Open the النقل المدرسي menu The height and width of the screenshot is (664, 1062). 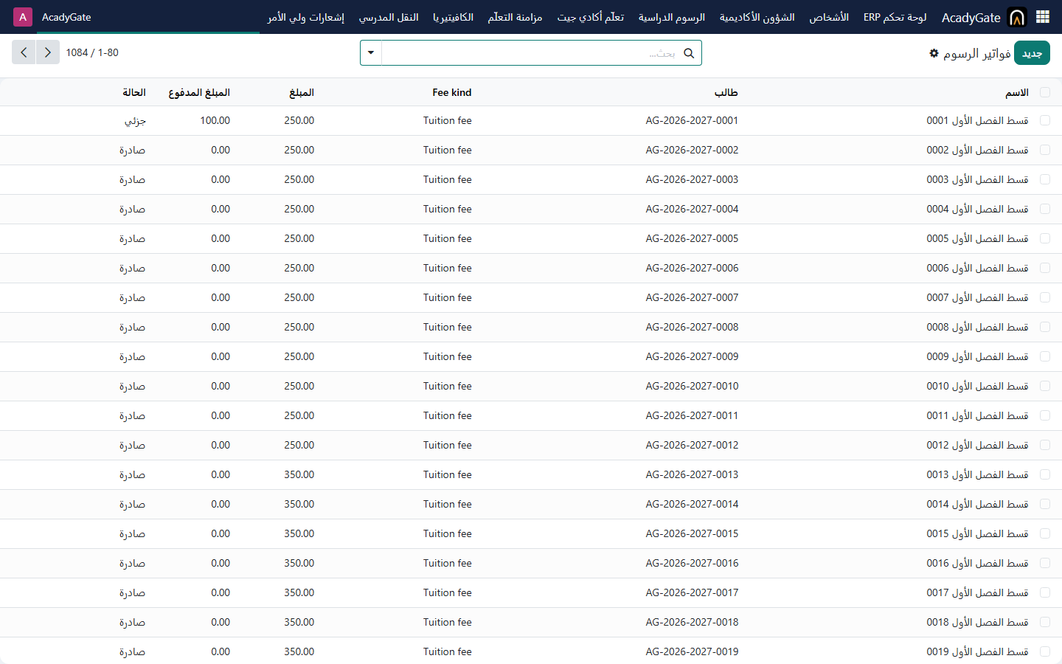pyautogui.click(x=389, y=17)
